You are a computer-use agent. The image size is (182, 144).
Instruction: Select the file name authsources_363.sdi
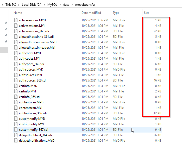pos(33,80)
